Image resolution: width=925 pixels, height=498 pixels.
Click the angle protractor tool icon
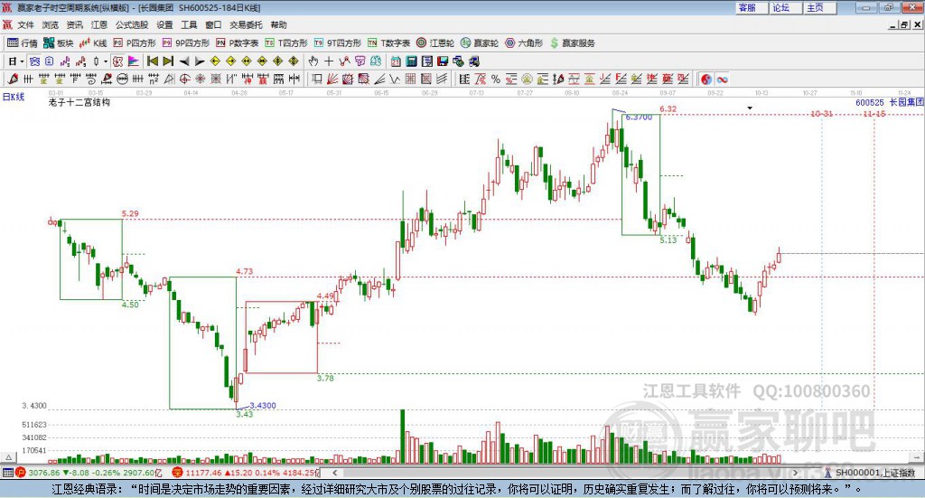pos(169,79)
